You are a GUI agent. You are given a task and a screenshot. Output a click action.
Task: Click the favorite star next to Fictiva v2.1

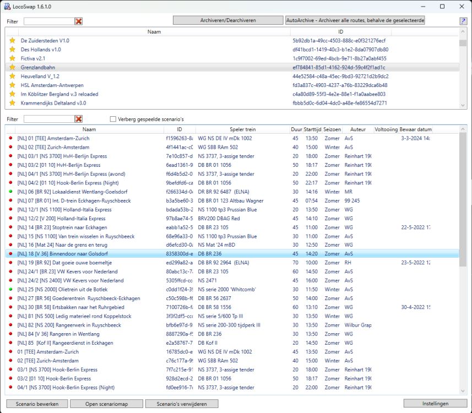point(12,58)
